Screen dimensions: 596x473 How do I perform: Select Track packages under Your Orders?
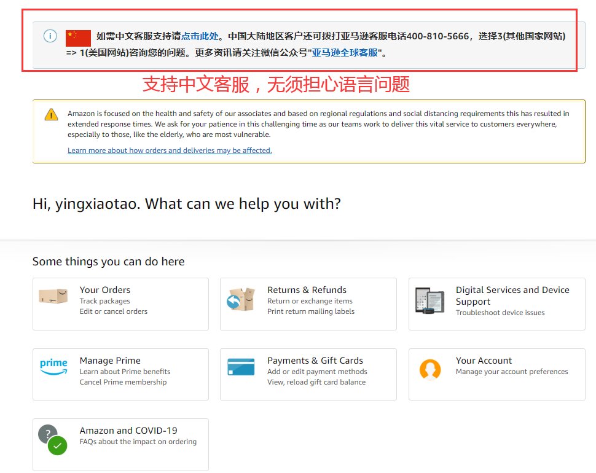point(104,301)
